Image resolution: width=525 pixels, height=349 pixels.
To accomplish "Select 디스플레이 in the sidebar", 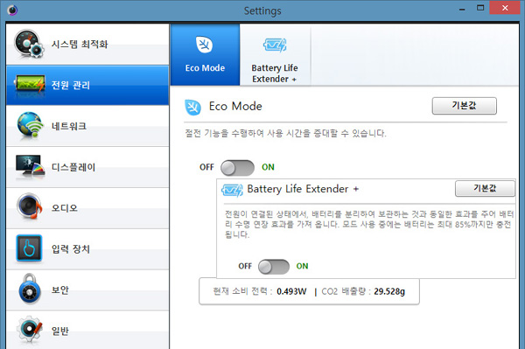I will pyautogui.click(x=87, y=167).
